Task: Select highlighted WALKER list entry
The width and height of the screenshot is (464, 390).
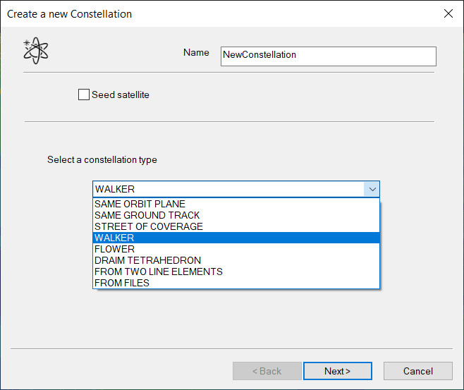Action: click(114, 238)
